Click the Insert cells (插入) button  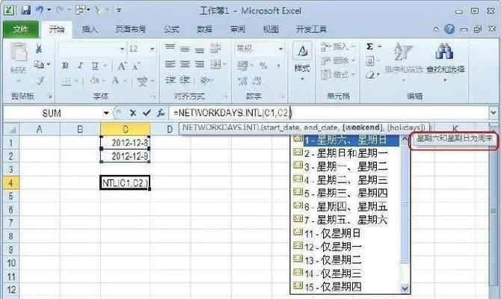pyautogui.click(x=337, y=46)
